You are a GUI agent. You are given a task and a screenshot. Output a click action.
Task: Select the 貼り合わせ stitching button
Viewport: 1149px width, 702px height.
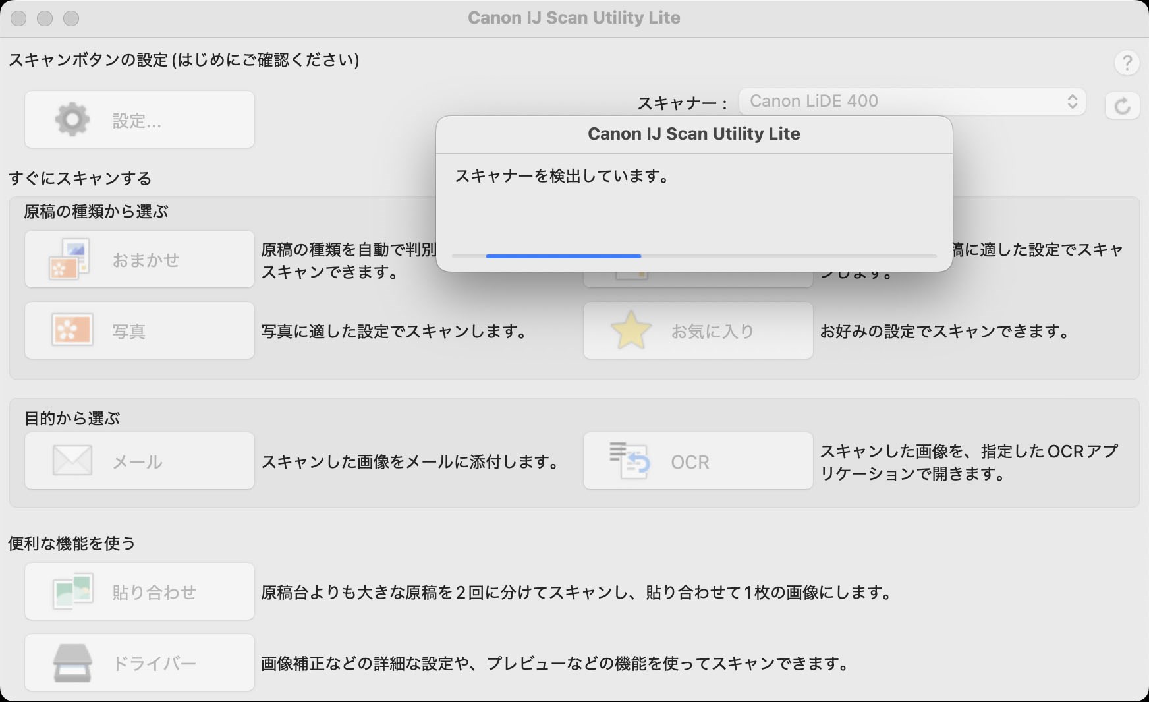point(139,591)
